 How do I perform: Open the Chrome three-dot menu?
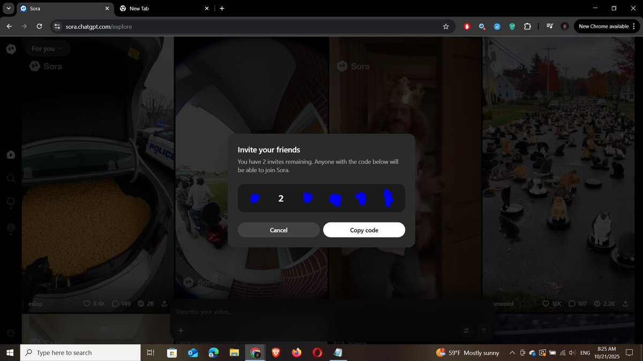click(634, 26)
